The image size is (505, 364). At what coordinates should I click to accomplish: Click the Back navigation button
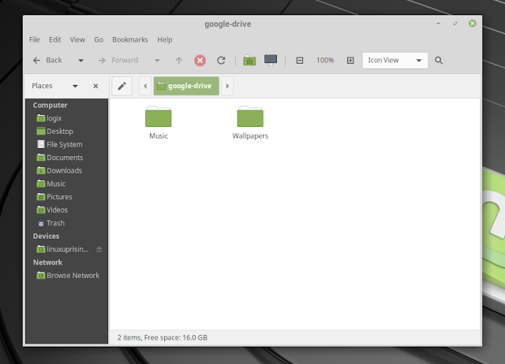click(47, 61)
